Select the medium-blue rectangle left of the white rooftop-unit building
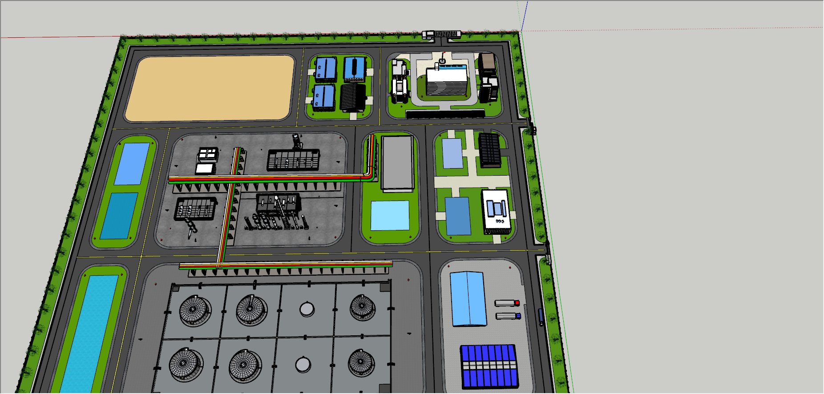This screenshot has width=824, height=394. pos(458,216)
